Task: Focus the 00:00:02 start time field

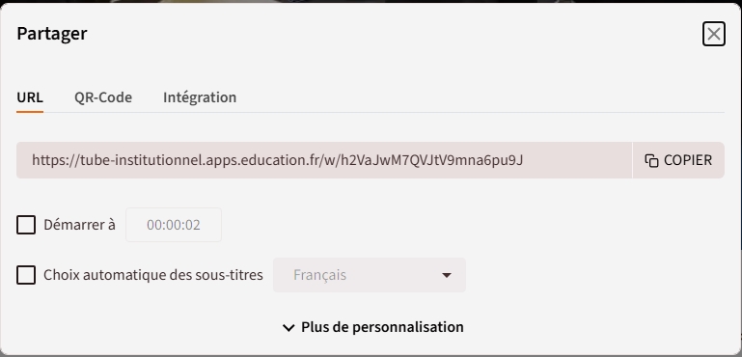Action: coord(174,225)
